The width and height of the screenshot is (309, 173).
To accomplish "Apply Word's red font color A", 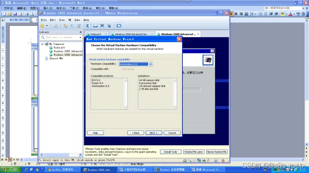I will 290,14.
